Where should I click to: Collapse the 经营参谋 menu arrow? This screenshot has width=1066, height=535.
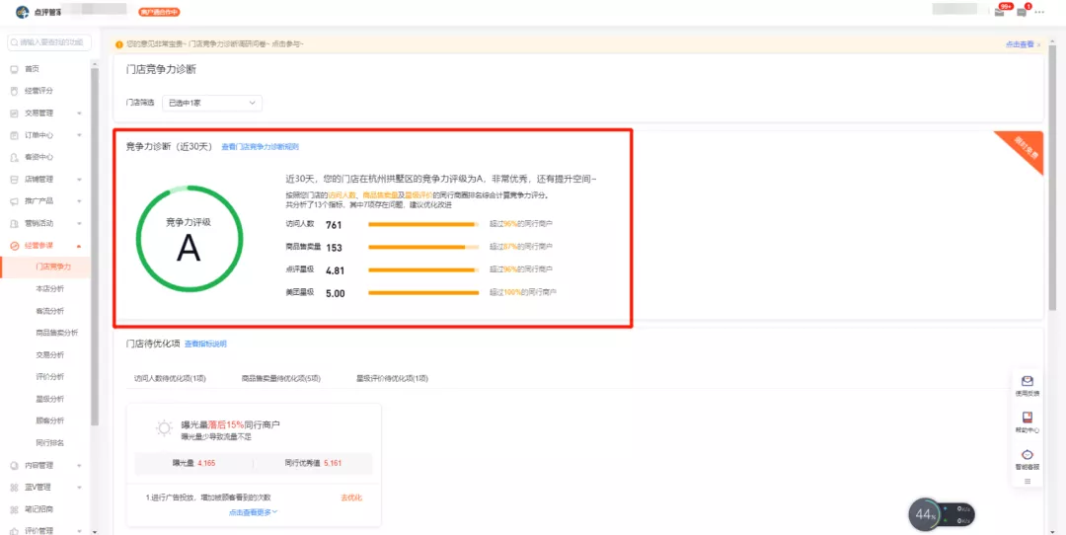80,246
